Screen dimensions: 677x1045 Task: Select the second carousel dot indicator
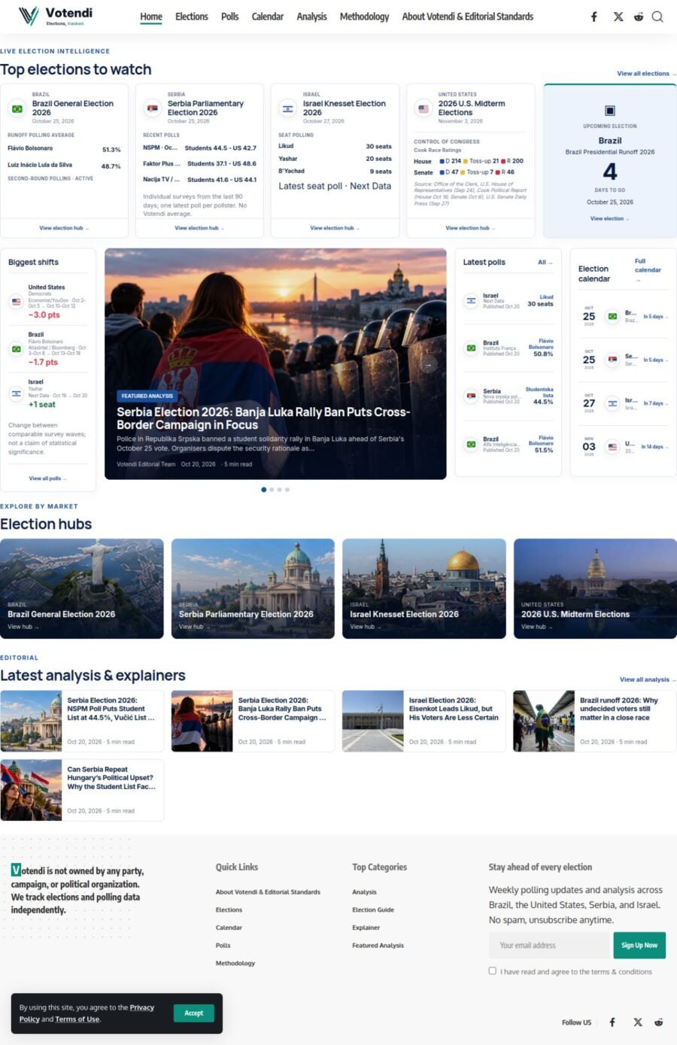pos(272,490)
